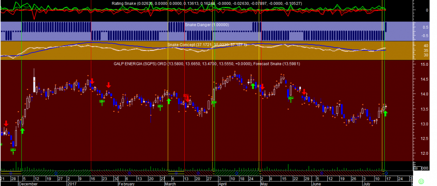Click the green buy arrow in early March
The height and width of the screenshot is (186, 437).
[169, 101]
